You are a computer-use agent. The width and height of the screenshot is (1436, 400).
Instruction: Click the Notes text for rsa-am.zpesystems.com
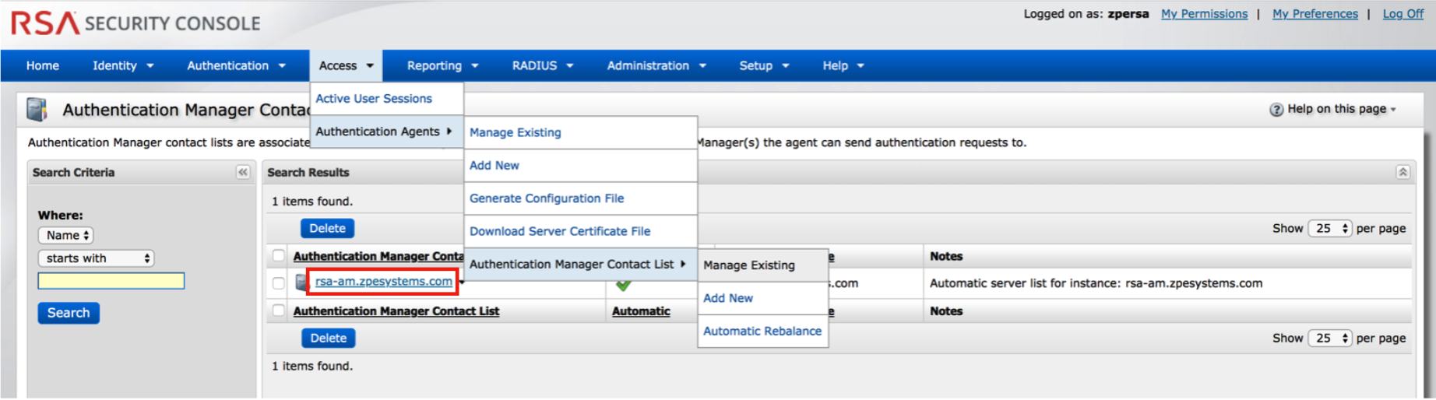[x=1096, y=283]
